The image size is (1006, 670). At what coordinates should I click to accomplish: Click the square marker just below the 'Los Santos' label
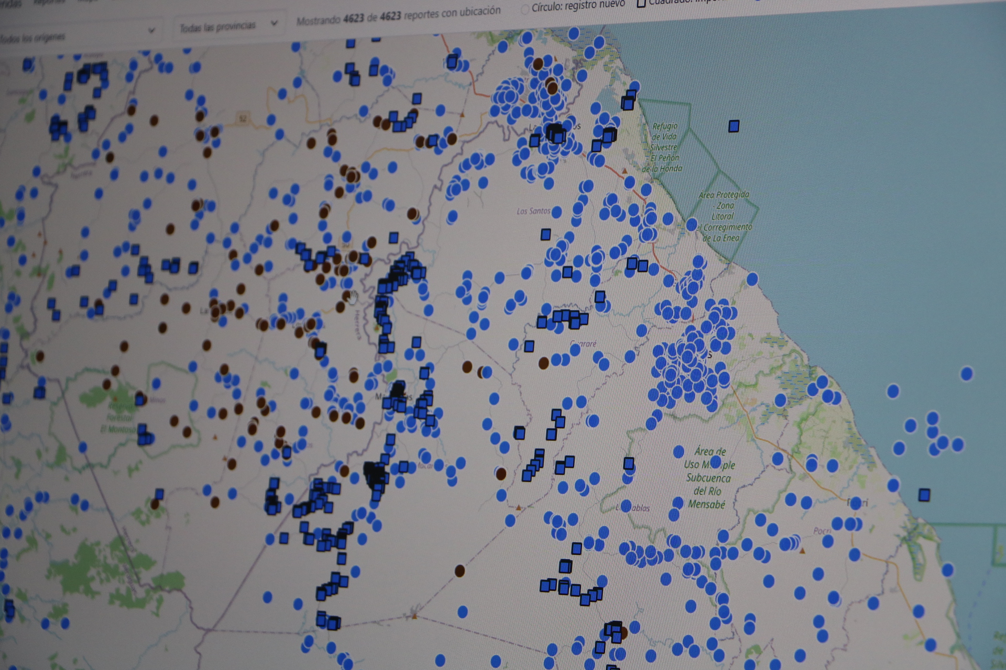(545, 234)
